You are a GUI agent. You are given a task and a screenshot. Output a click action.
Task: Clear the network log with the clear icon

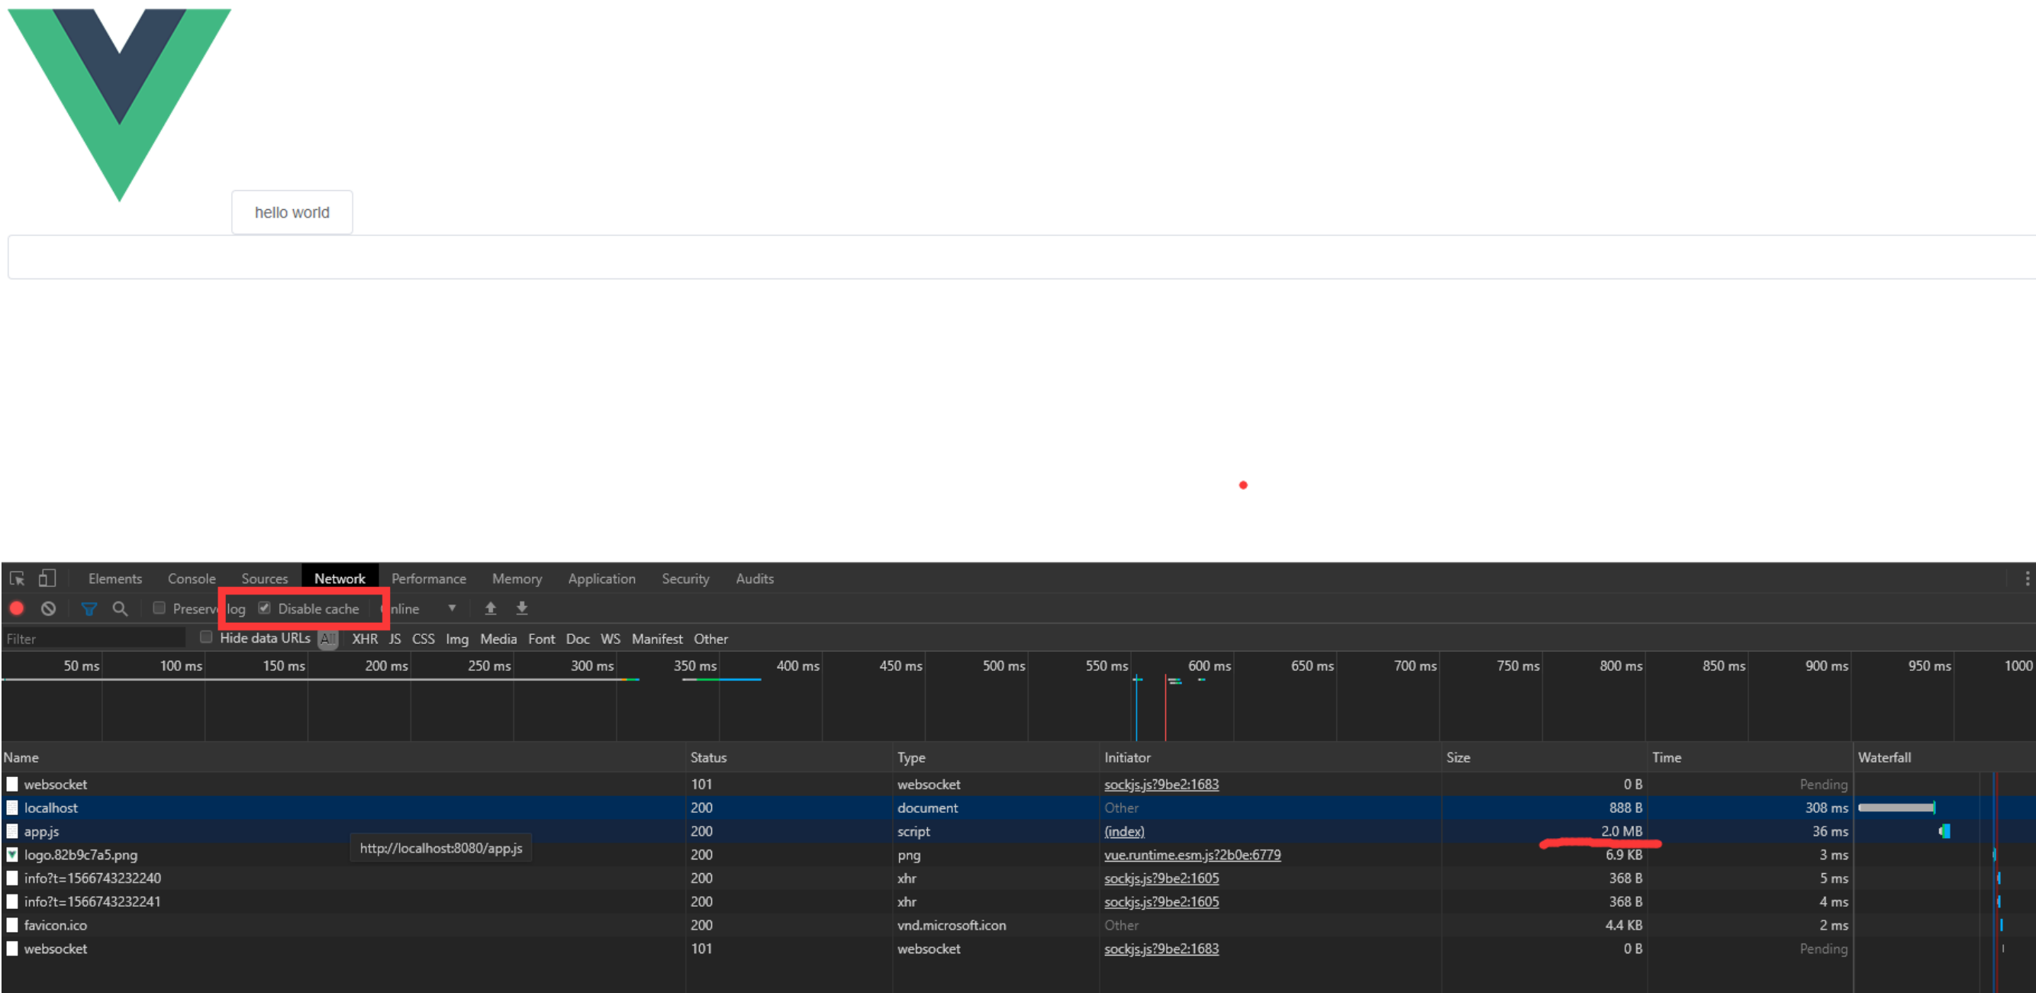coord(49,608)
